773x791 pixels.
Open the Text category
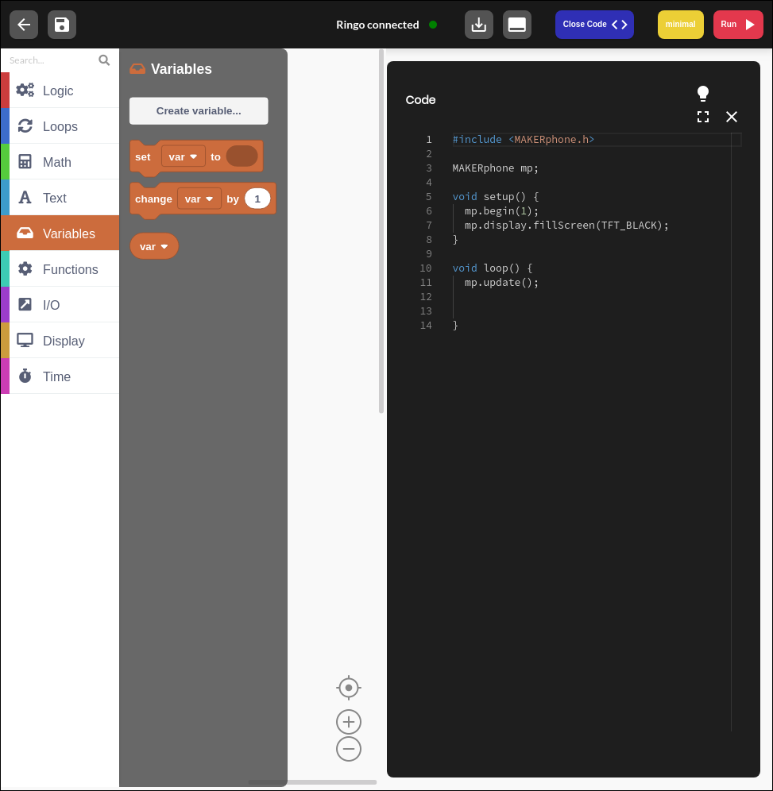pyautogui.click(x=60, y=198)
